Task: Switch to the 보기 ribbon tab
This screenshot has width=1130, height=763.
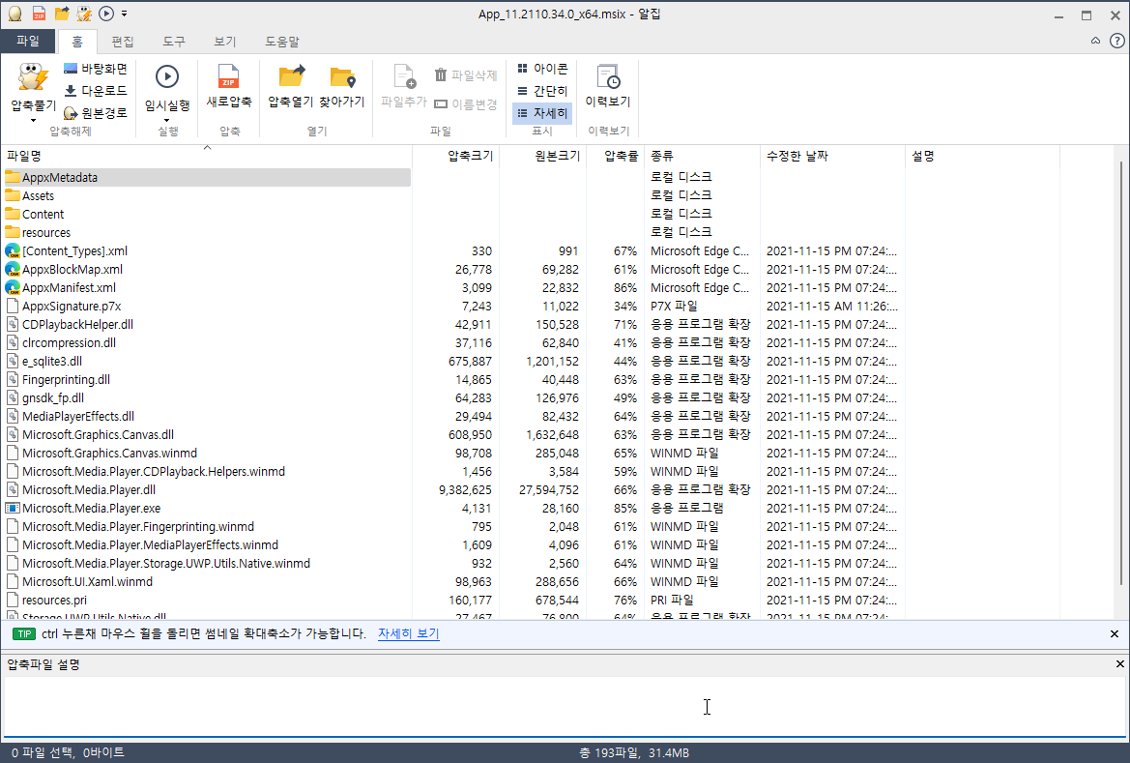Action: (225, 42)
